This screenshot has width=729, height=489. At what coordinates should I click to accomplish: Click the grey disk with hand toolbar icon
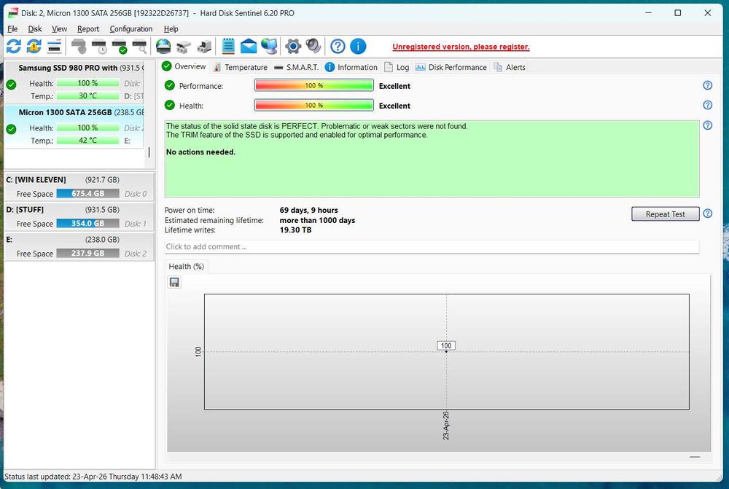click(79, 47)
